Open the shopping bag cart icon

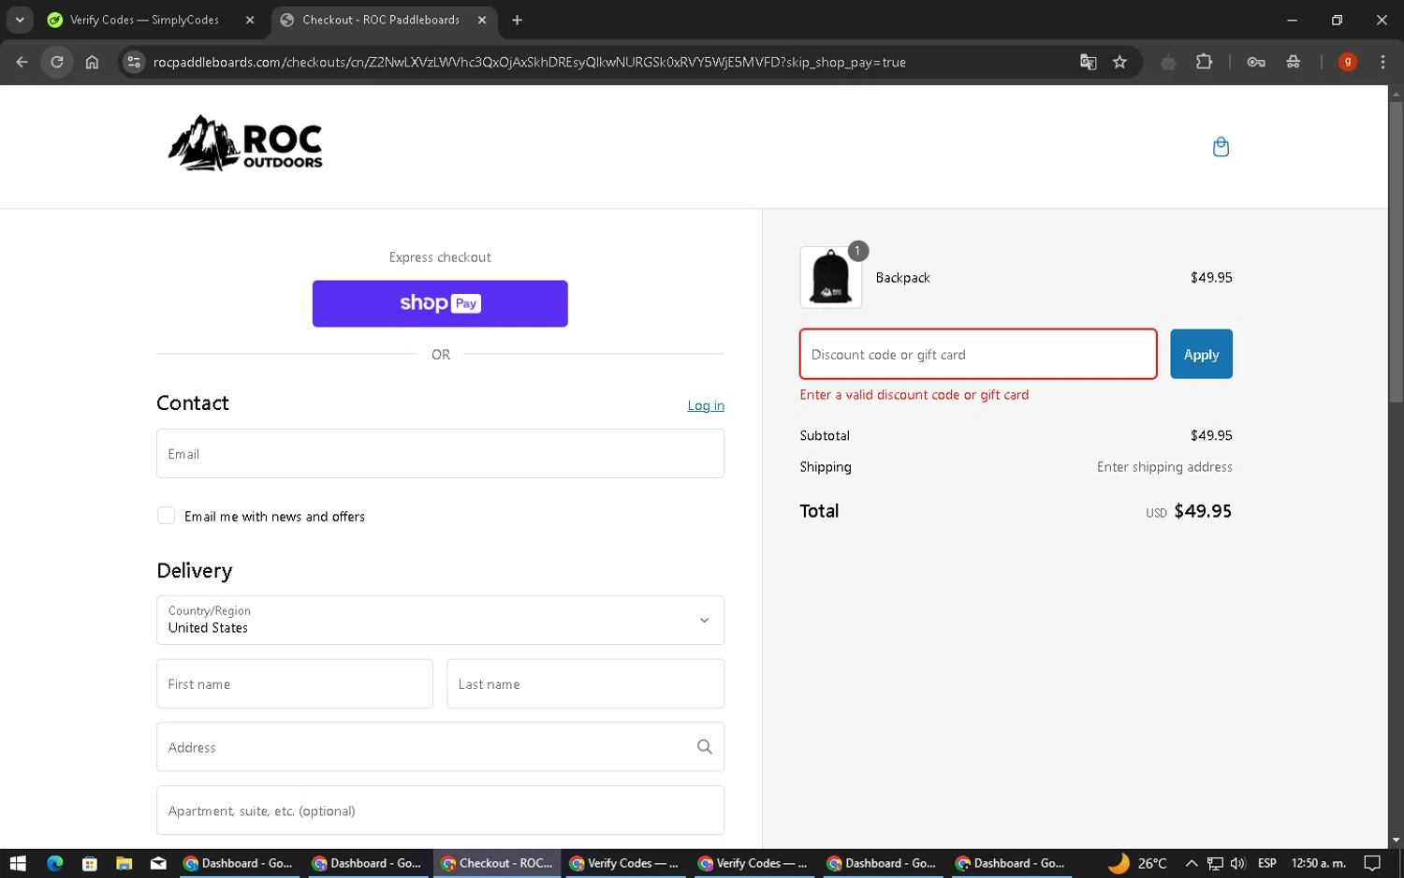click(1221, 147)
